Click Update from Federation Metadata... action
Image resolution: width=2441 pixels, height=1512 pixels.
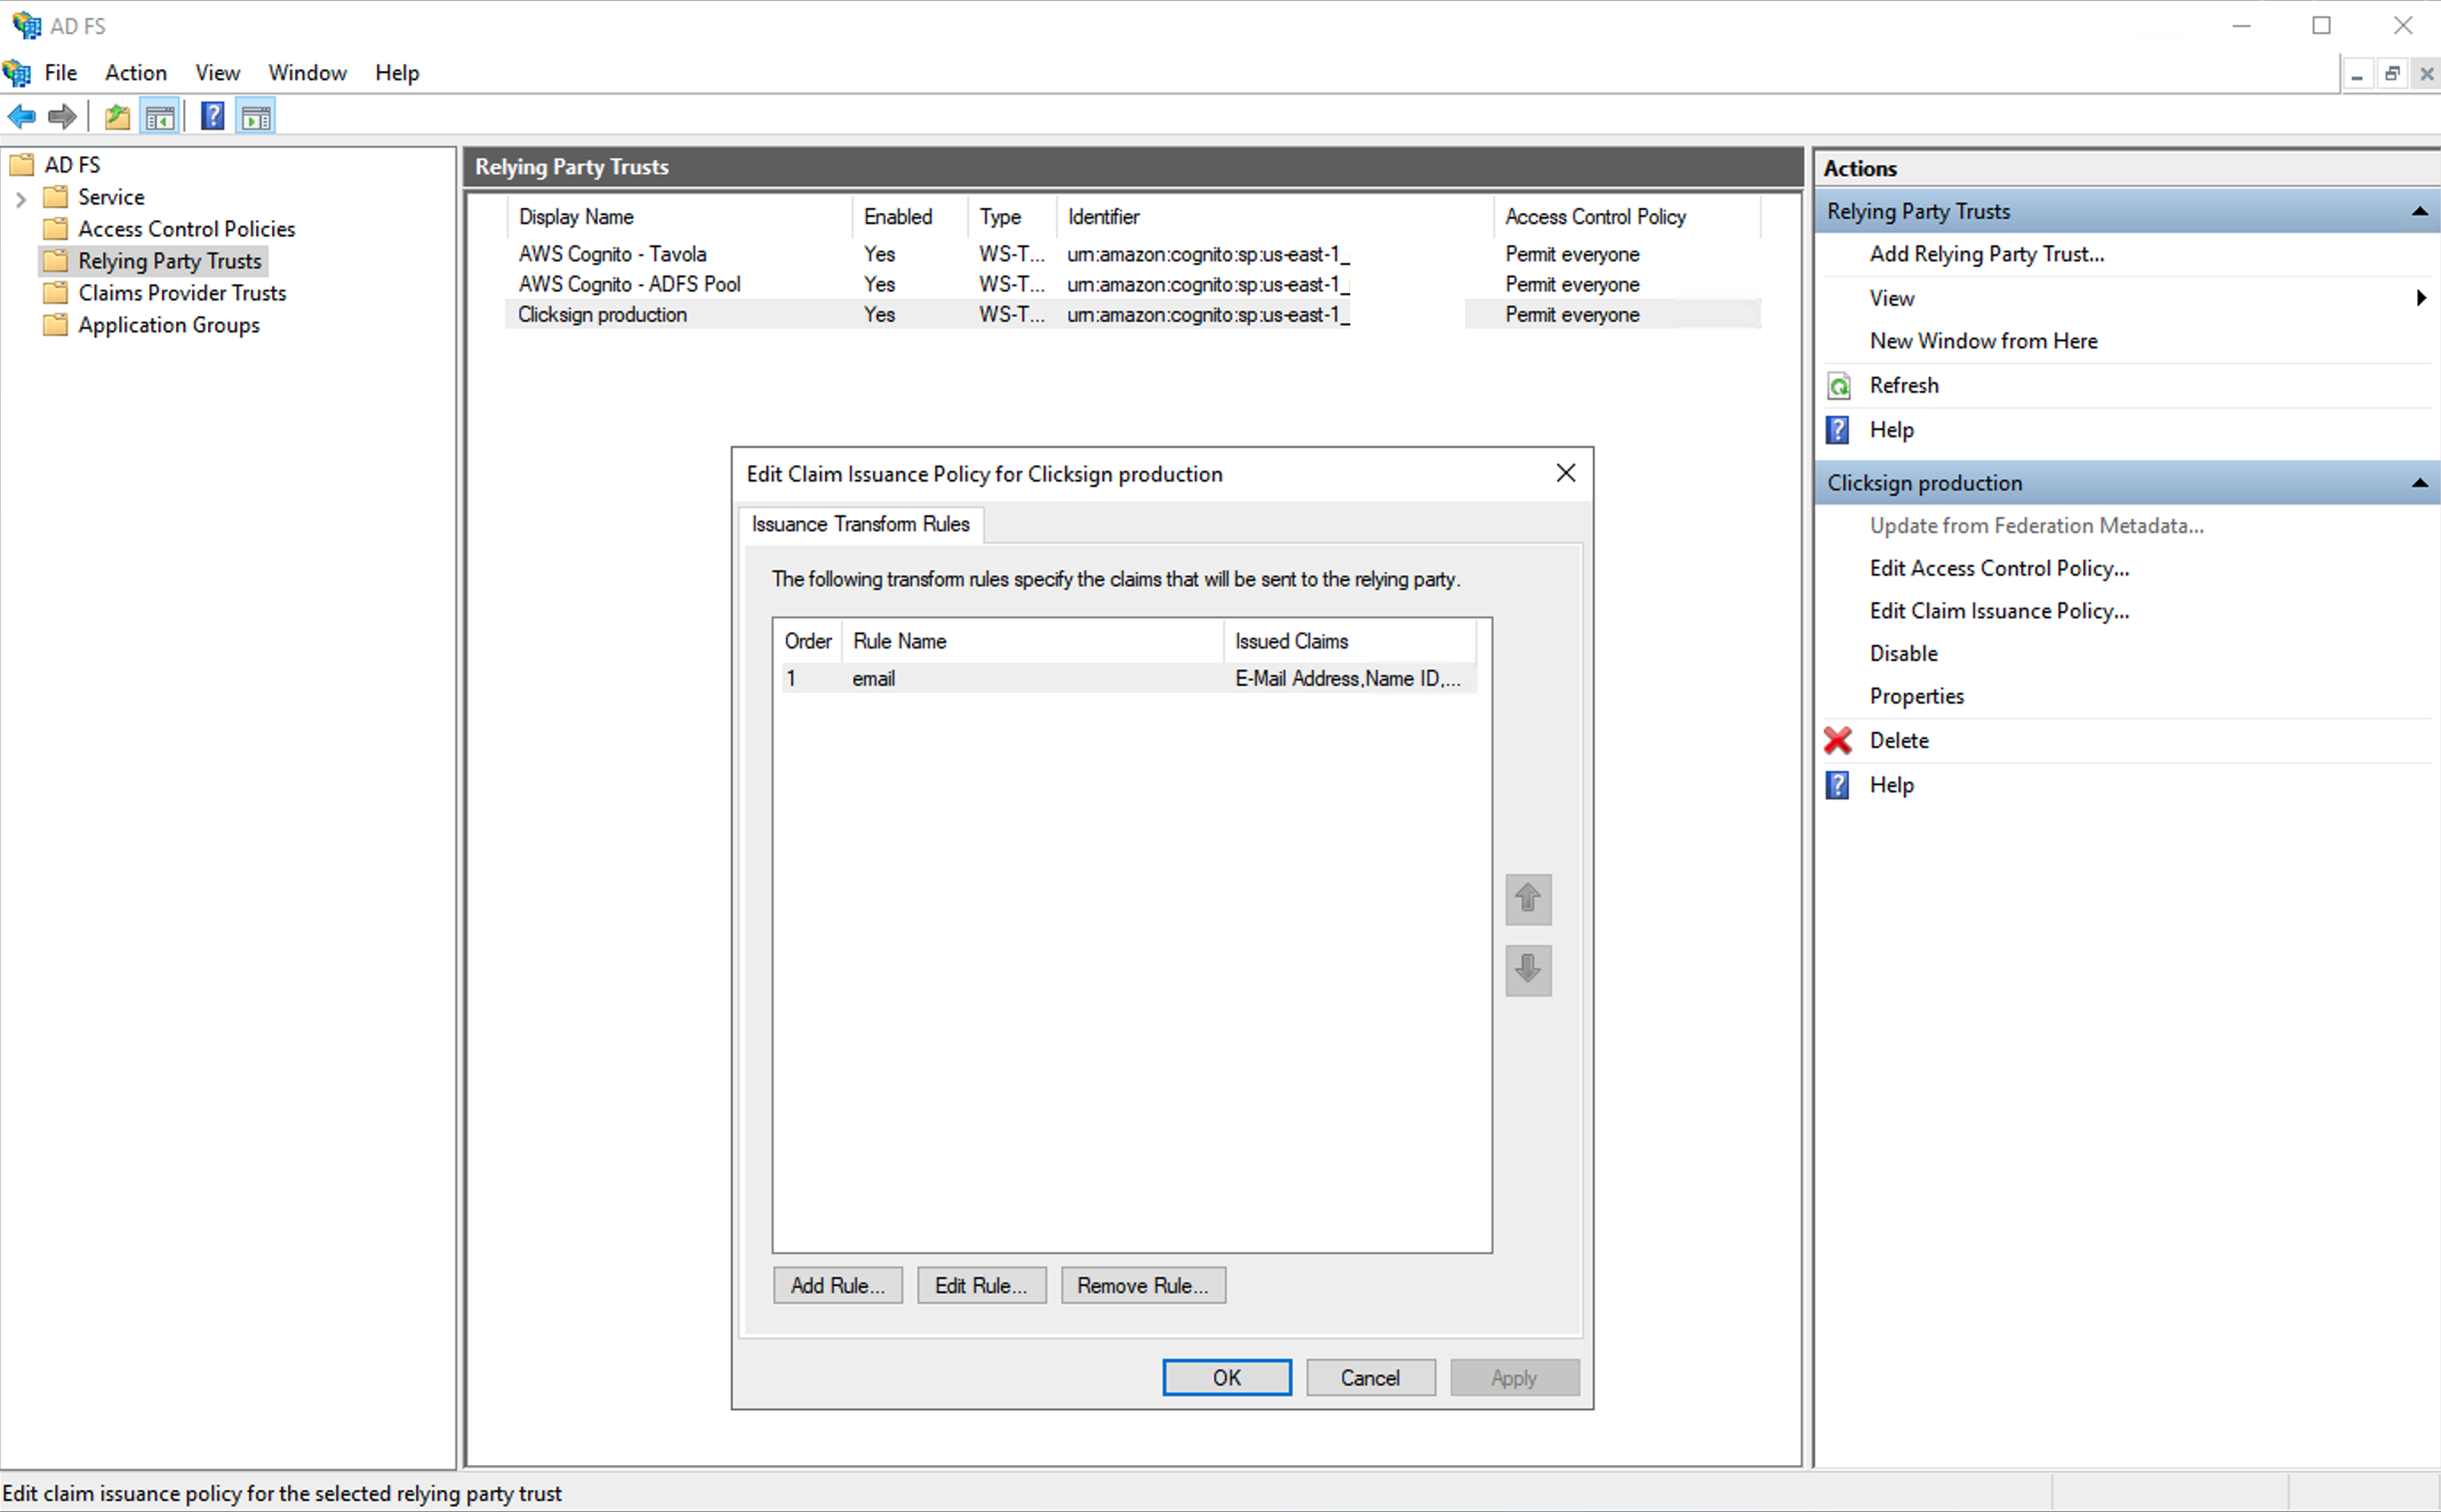pos(2037,526)
